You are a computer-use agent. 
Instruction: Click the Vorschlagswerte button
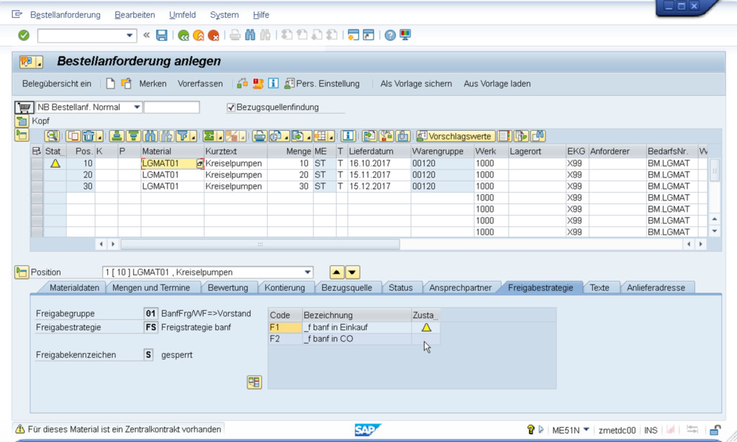pyautogui.click(x=455, y=136)
